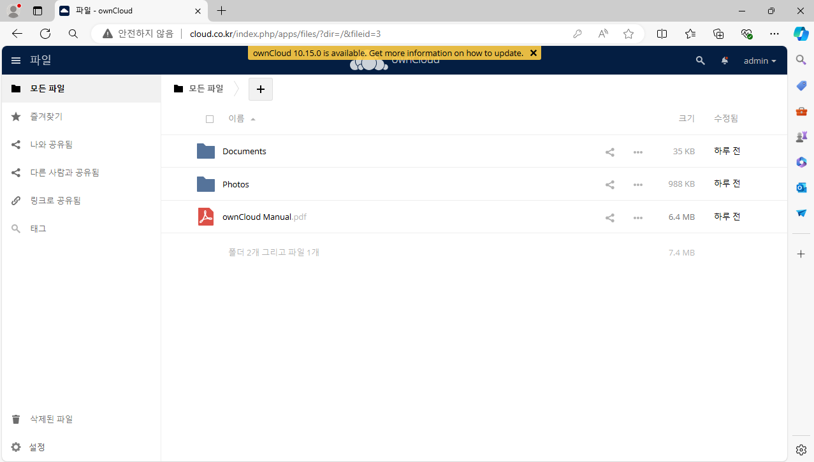The height and width of the screenshot is (462, 814).
Task: Open the tab actions menu icon
Action: pyautogui.click(x=38, y=11)
